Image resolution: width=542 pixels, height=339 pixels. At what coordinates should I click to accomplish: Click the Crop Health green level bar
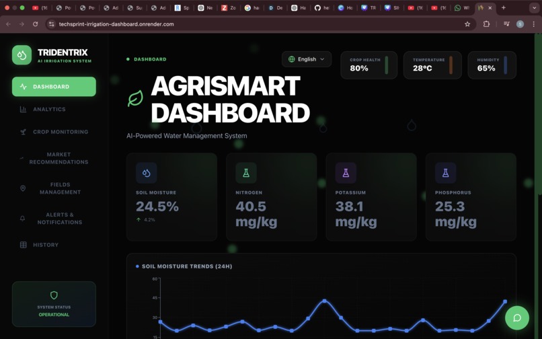pos(387,65)
